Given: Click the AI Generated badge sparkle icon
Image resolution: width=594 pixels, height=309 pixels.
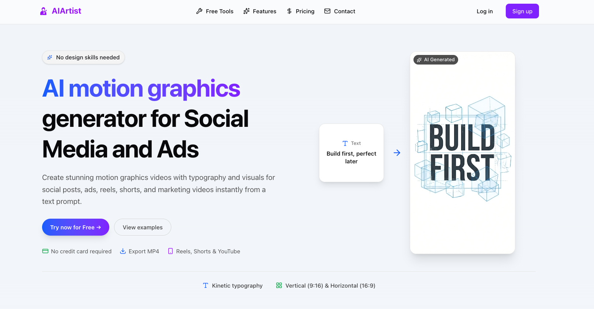Looking at the screenshot, I should pyautogui.click(x=419, y=60).
